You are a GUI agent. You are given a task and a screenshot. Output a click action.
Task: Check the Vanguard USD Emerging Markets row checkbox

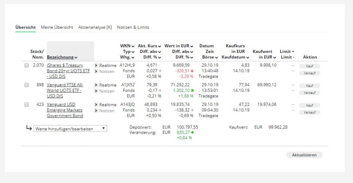point(26,105)
